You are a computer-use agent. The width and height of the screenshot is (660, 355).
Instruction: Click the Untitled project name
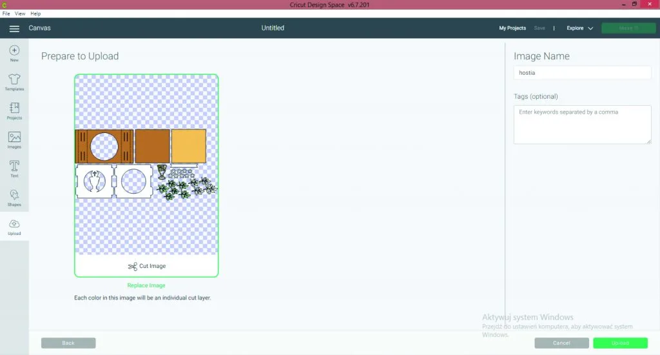click(273, 28)
